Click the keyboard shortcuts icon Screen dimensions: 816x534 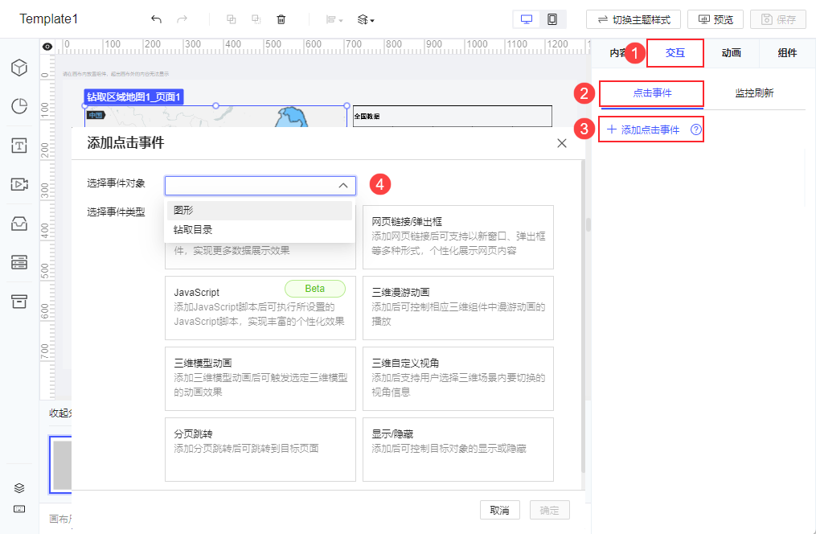(19, 509)
